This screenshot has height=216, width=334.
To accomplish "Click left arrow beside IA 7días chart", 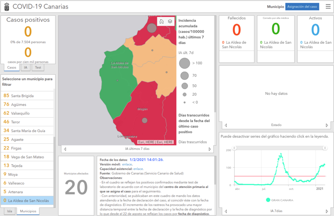I will click(225, 211).
